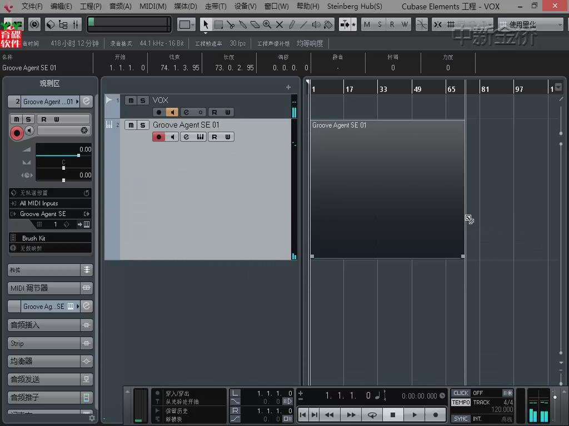Open the File menu
This screenshot has width=569, height=426.
click(32, 6)
